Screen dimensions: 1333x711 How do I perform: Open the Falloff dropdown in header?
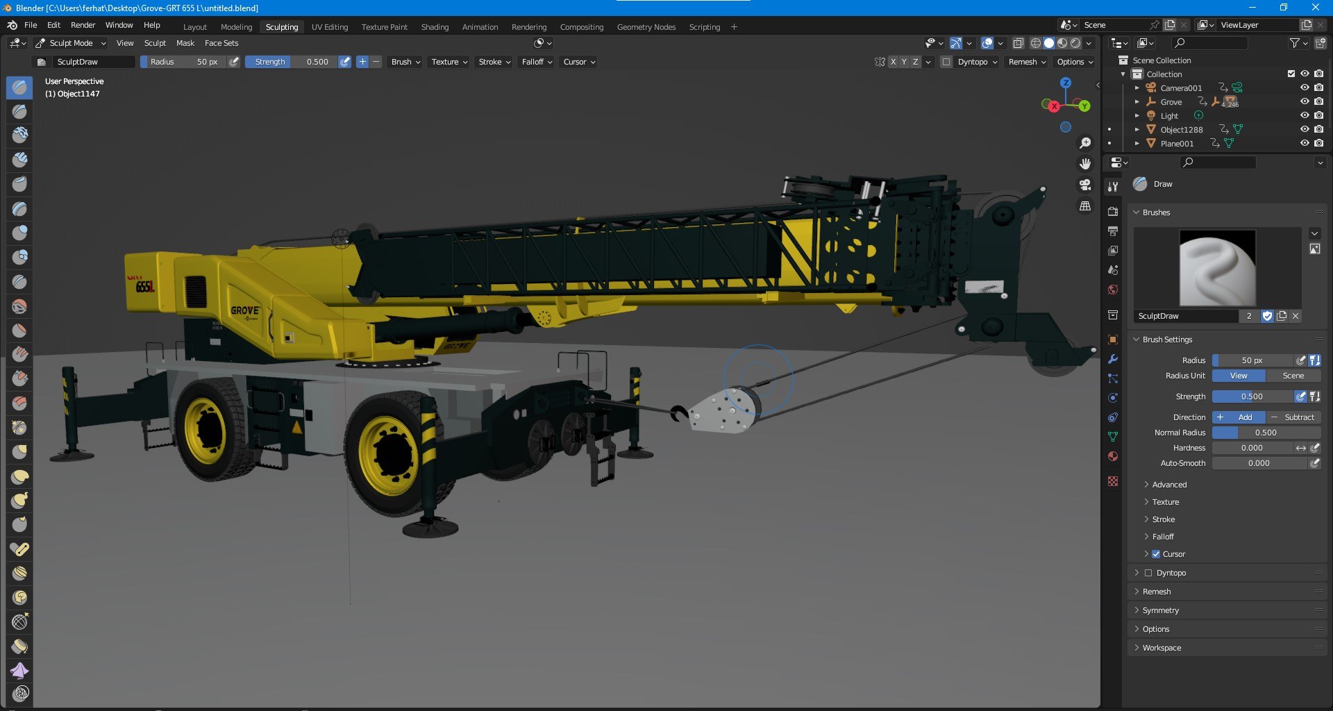pyautogui.click(x=537, y=62)
